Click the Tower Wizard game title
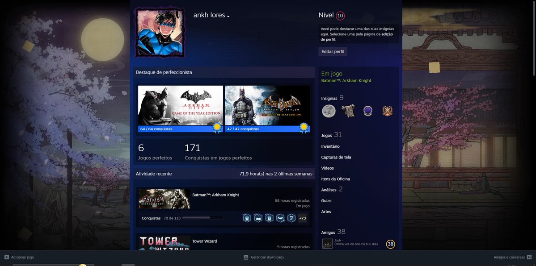The image size is (536, 266). [x=205, y=241]
